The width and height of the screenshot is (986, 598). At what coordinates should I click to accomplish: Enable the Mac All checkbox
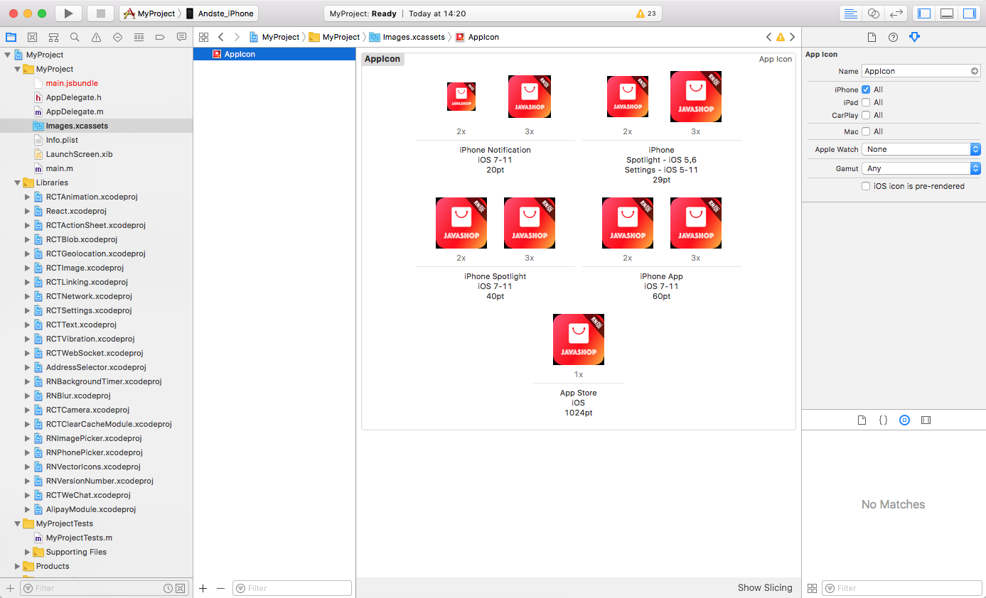(866, 131)
